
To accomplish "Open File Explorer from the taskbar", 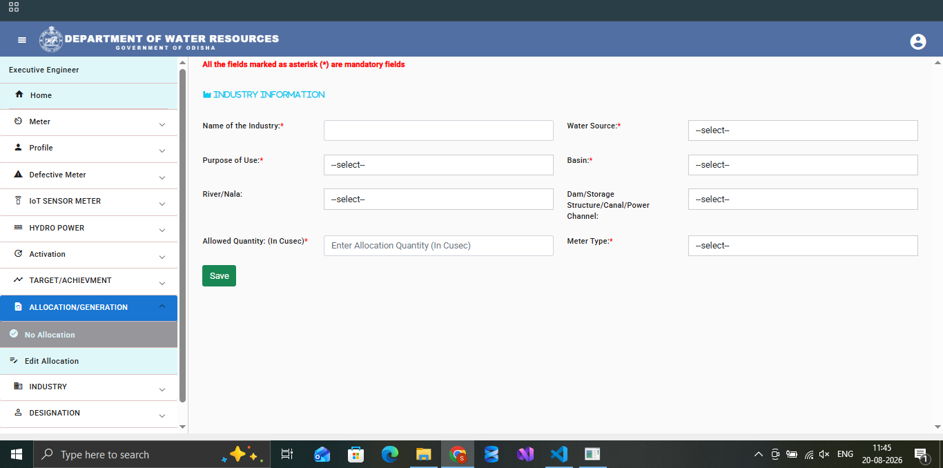I will pyautogui.click(x=424, y=454).
